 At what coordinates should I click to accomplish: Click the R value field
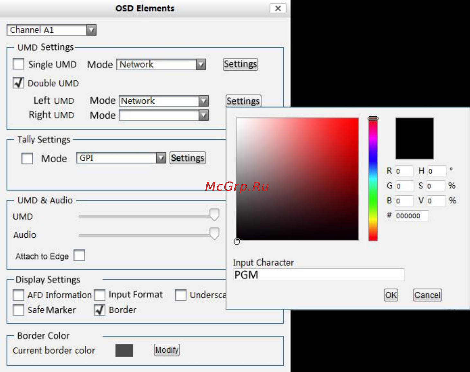pyautogui.click(x=404, y=171)
